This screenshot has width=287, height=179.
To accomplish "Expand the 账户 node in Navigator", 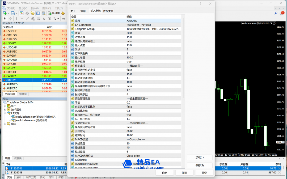I will pyautogui.click(x=5, y=106).
